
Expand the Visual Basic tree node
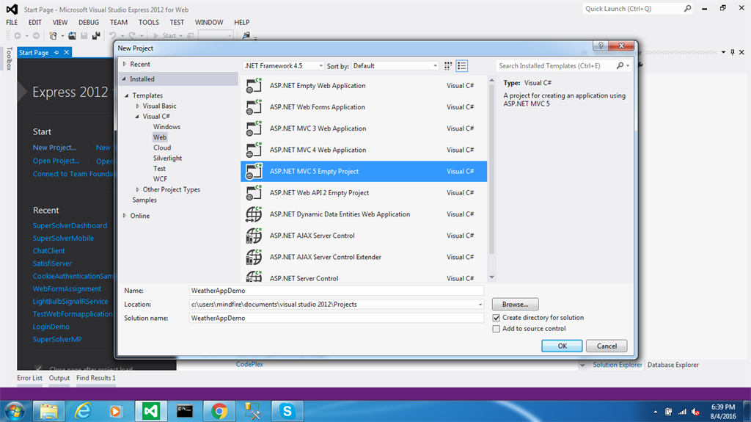coord(137,106)
